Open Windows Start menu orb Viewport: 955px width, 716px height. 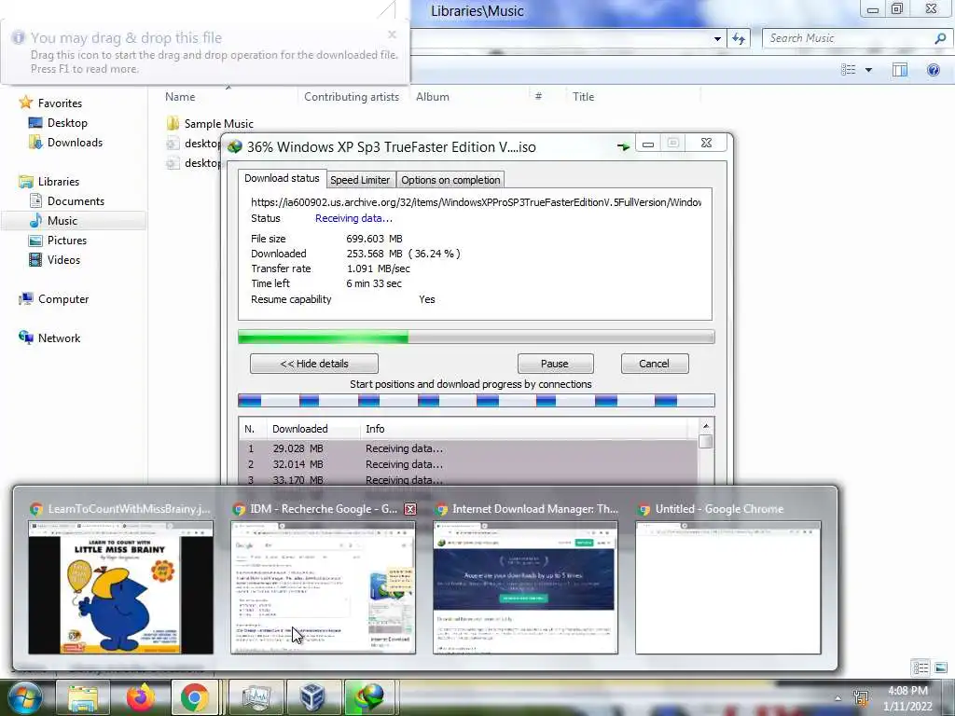coord(25,697)
